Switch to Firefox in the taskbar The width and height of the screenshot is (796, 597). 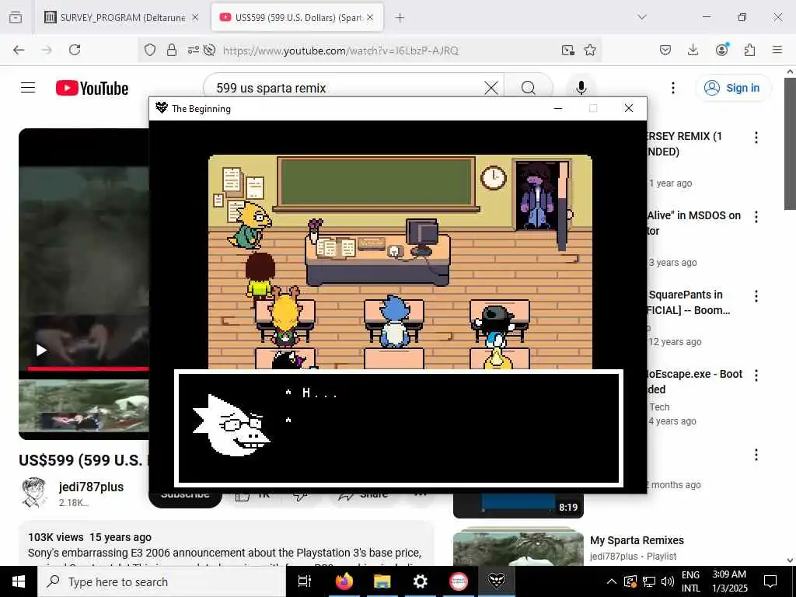click(344, 581)
